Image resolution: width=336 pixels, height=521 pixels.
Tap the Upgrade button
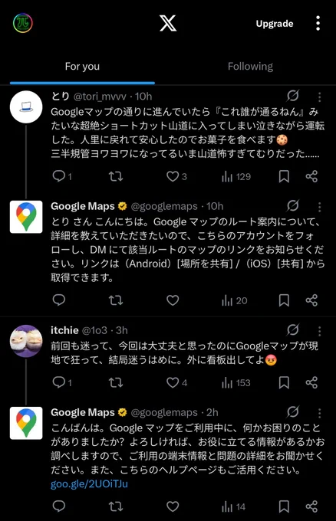point(275,24)
